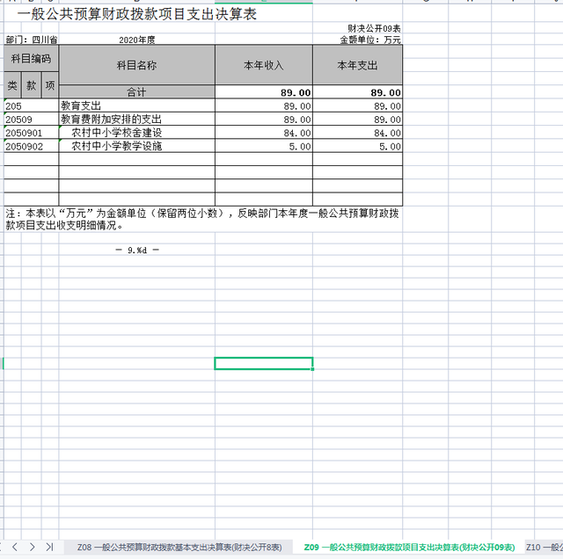Switch to the Z08 基本支出决算表 sheet tab
Viewport: 563px width, 559px height.
[x=179, y=547]
